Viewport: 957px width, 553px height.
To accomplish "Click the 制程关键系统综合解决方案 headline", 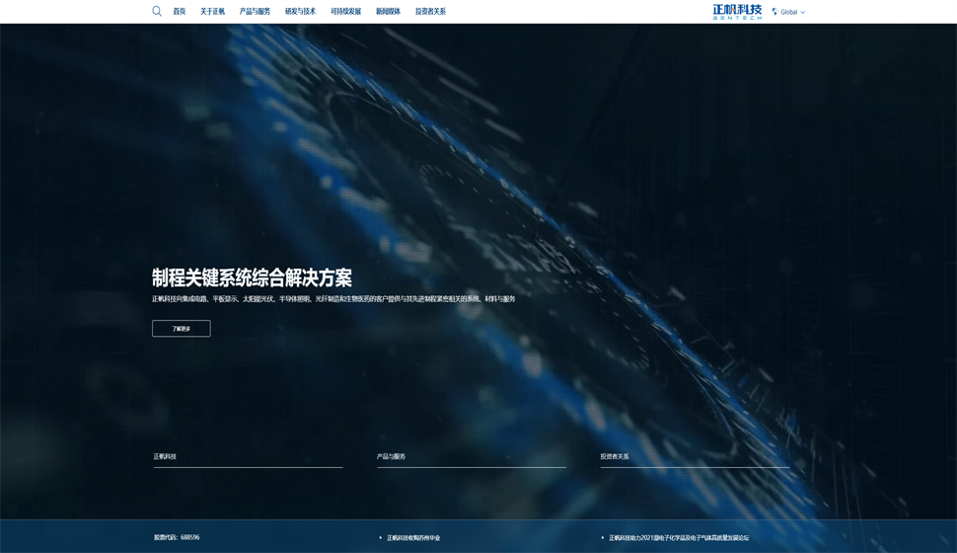I will point(252,277).
